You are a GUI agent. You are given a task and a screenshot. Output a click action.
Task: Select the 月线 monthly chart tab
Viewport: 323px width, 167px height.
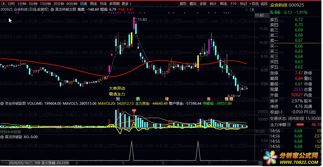103,3
